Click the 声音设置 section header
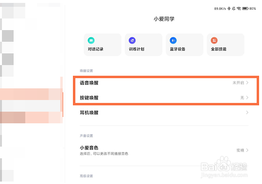 pos(86,136)
